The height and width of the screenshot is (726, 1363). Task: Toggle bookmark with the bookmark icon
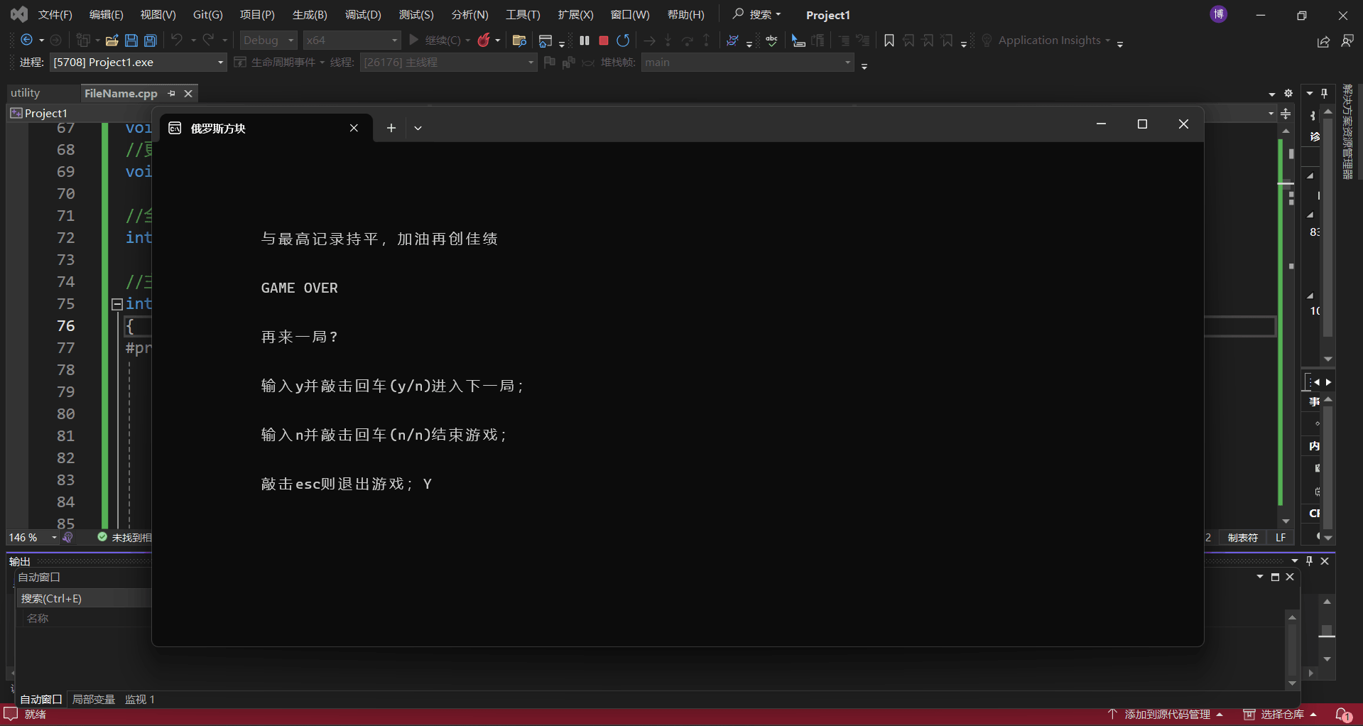[889, 40]
